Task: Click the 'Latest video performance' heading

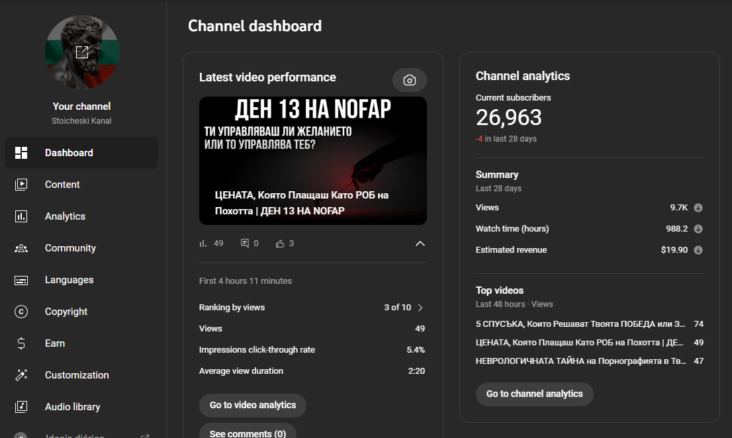Action: (267, 77)
